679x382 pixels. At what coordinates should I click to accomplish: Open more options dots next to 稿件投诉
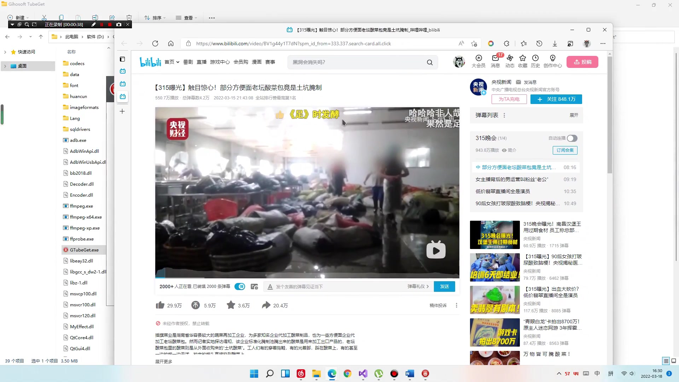(457, 305)
